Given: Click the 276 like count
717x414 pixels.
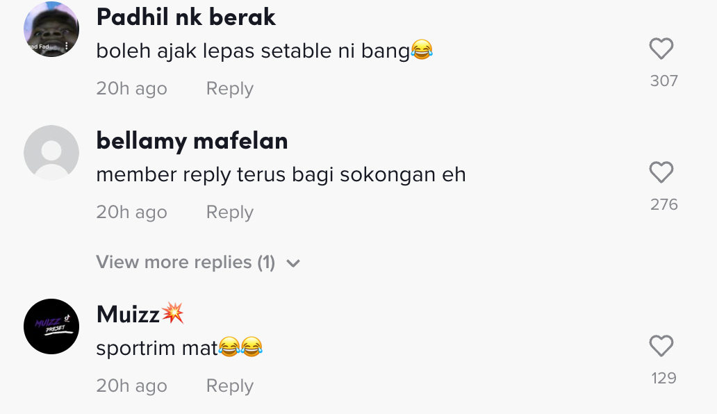Looking at the screenshot, I should point(664,205).
